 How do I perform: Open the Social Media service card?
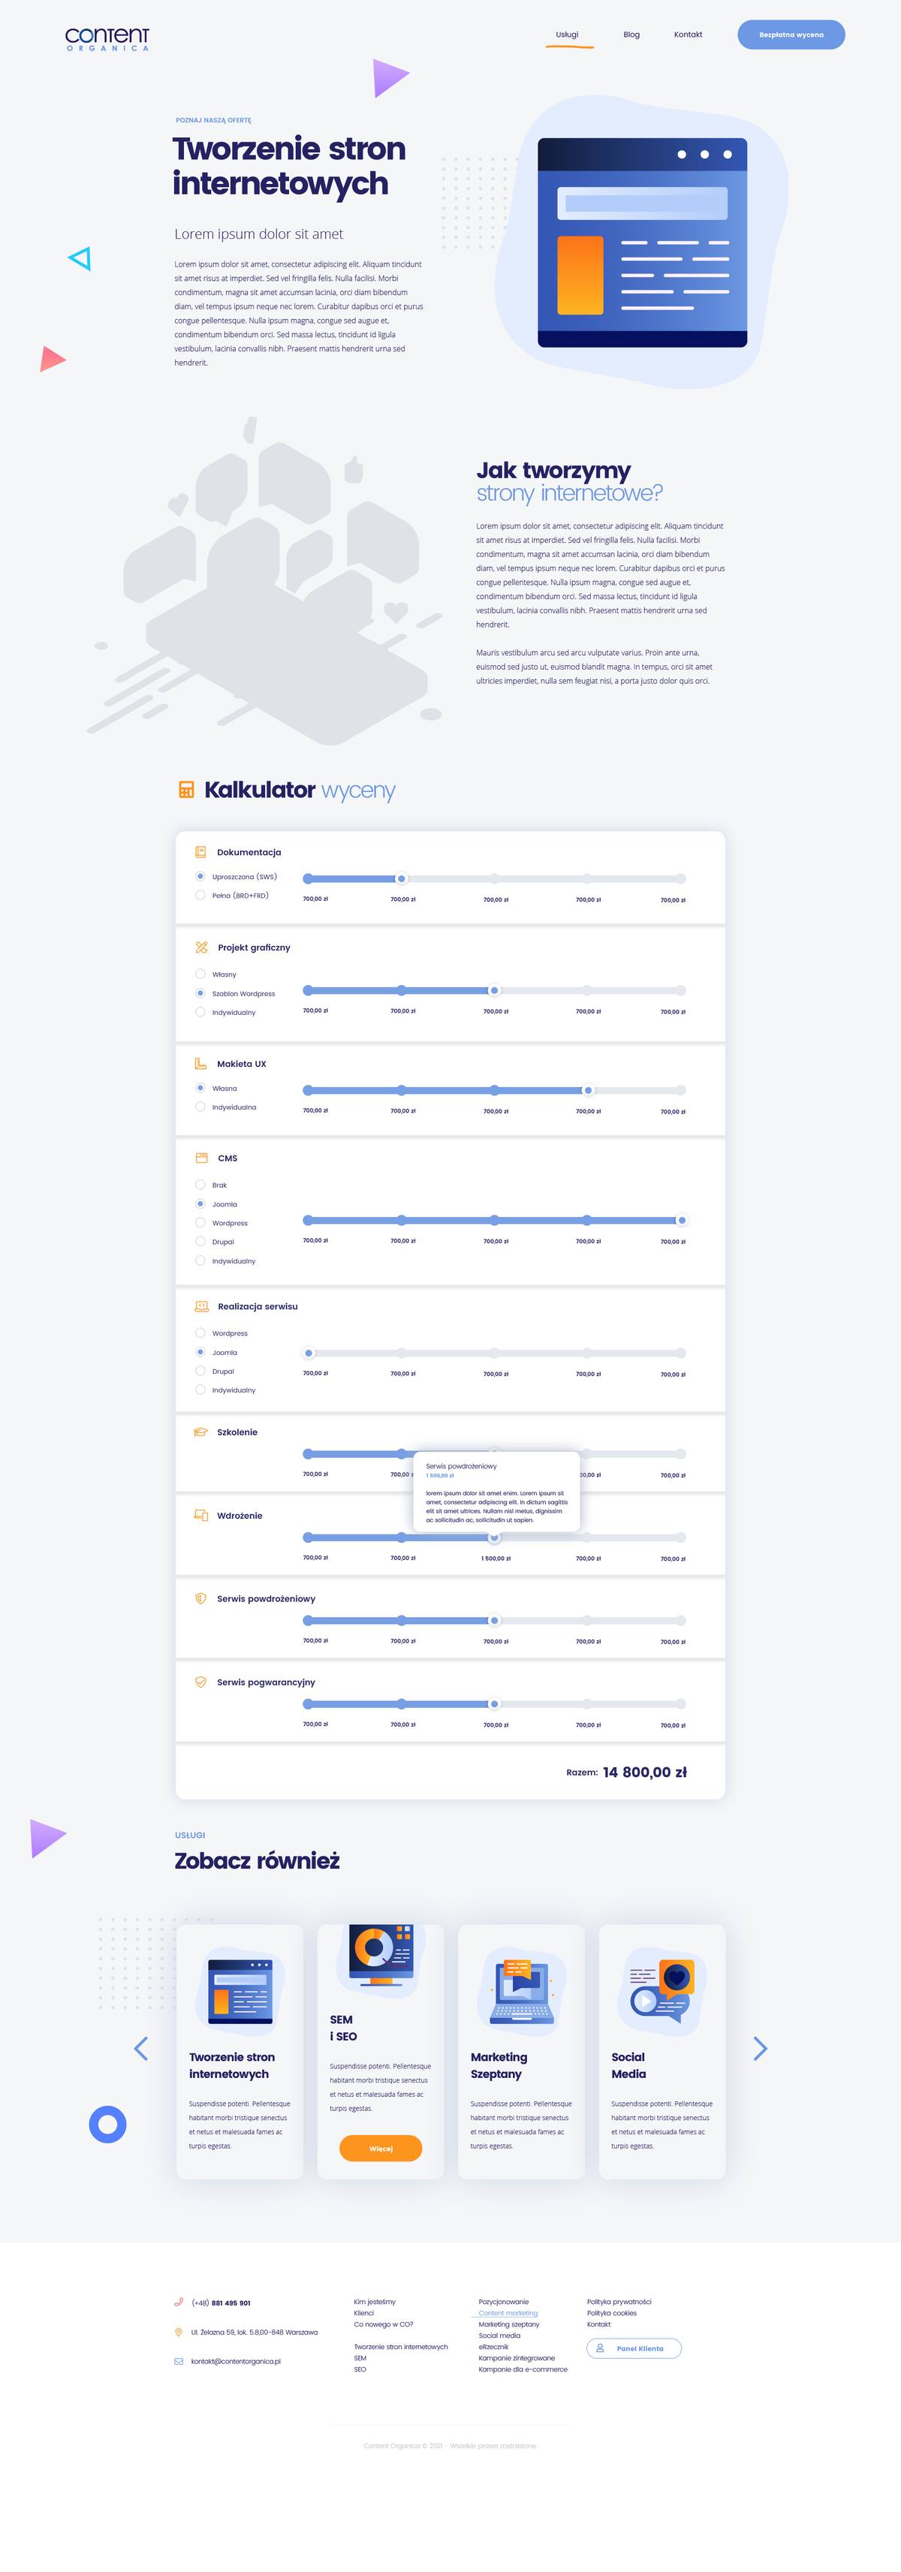tap(662, 2051)
